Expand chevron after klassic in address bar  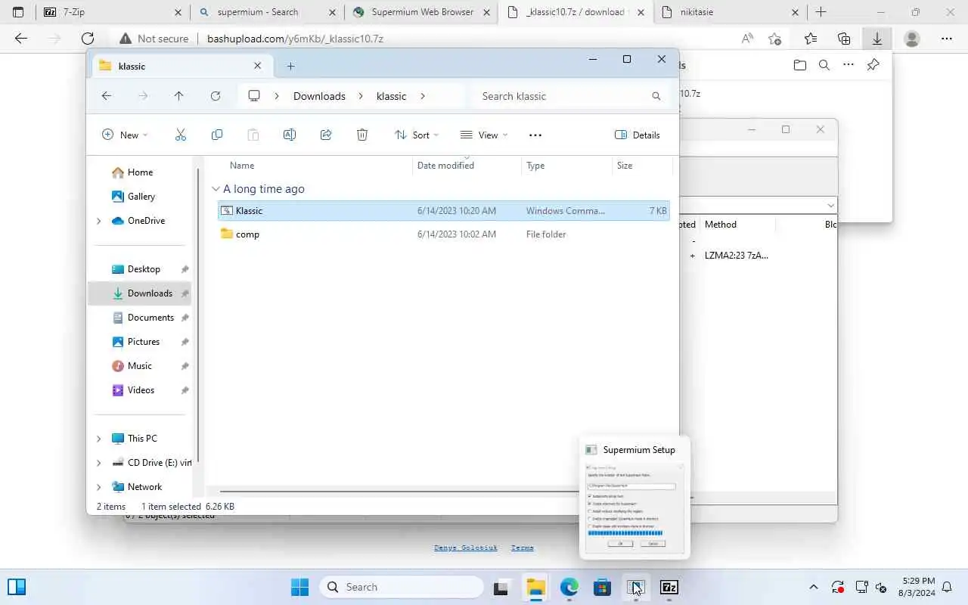click(x=422, y=96)
